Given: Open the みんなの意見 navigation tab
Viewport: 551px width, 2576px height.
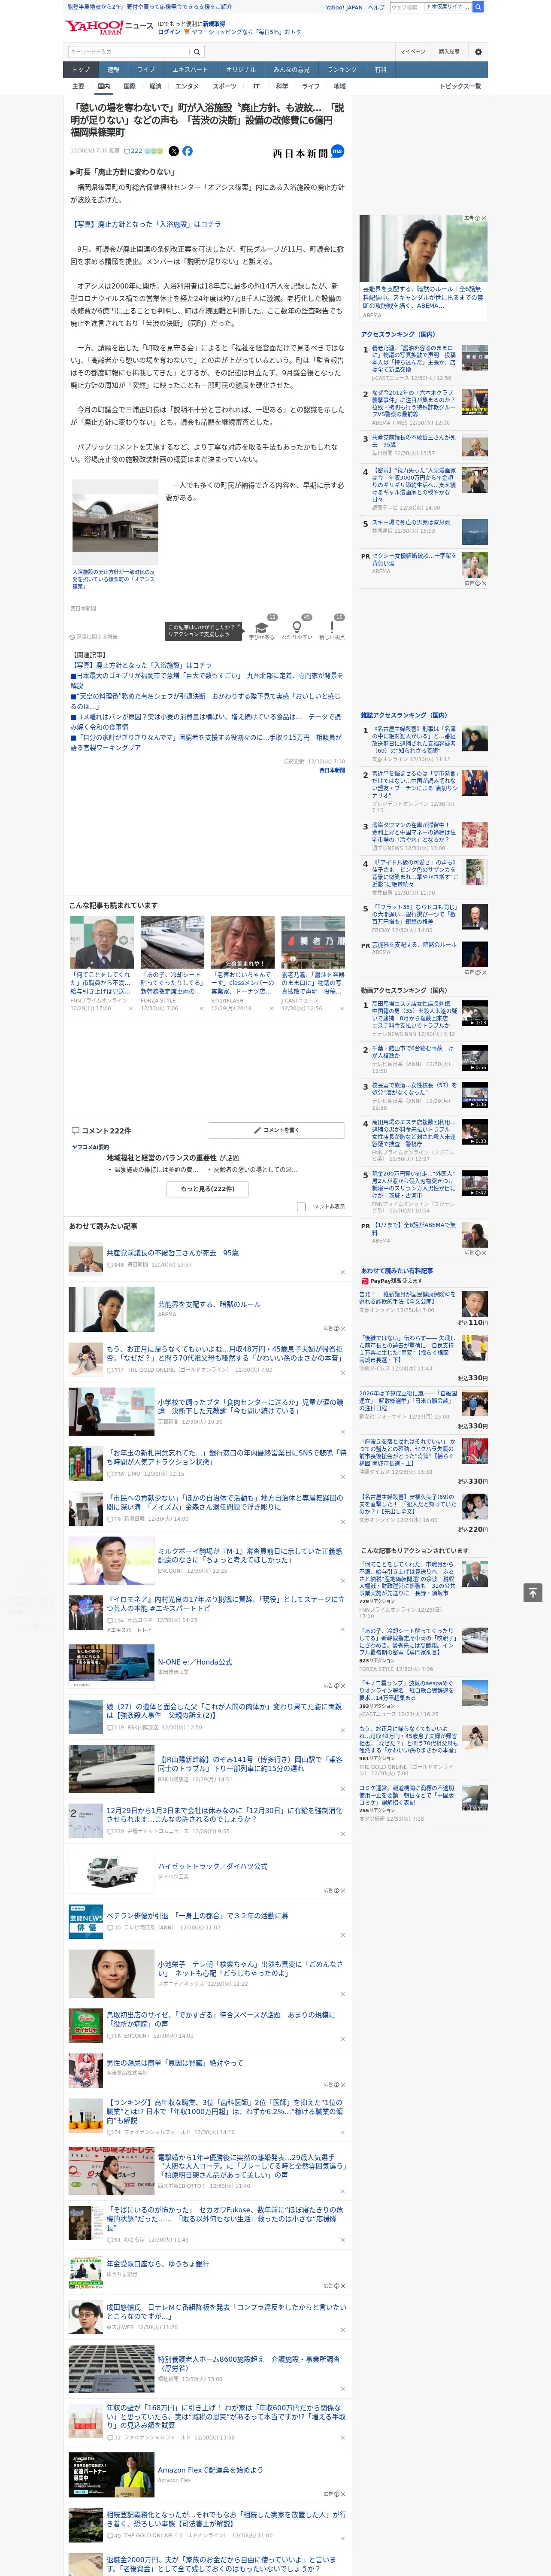Looking at the screenshot, I should point(291,70).
